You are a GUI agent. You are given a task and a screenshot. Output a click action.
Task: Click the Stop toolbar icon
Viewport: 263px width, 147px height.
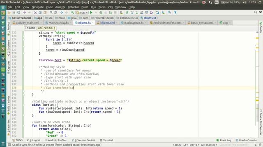115,13
